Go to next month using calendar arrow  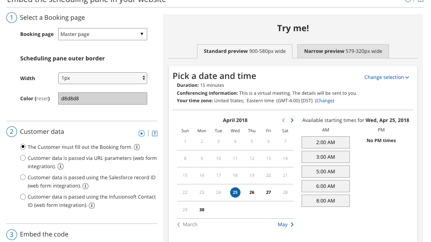[292, 120]
